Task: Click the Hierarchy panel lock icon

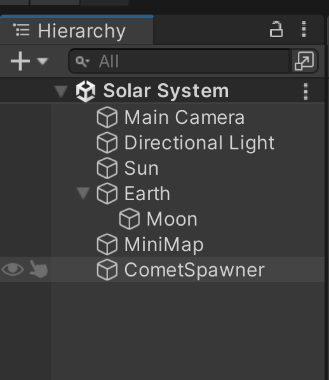Action: [276, 29]
